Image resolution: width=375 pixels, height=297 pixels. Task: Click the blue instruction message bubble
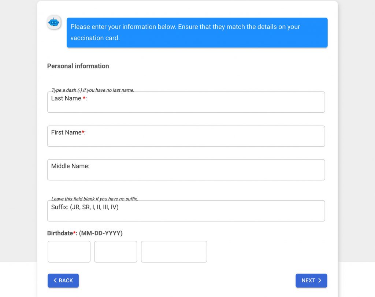tap(197, 33)
